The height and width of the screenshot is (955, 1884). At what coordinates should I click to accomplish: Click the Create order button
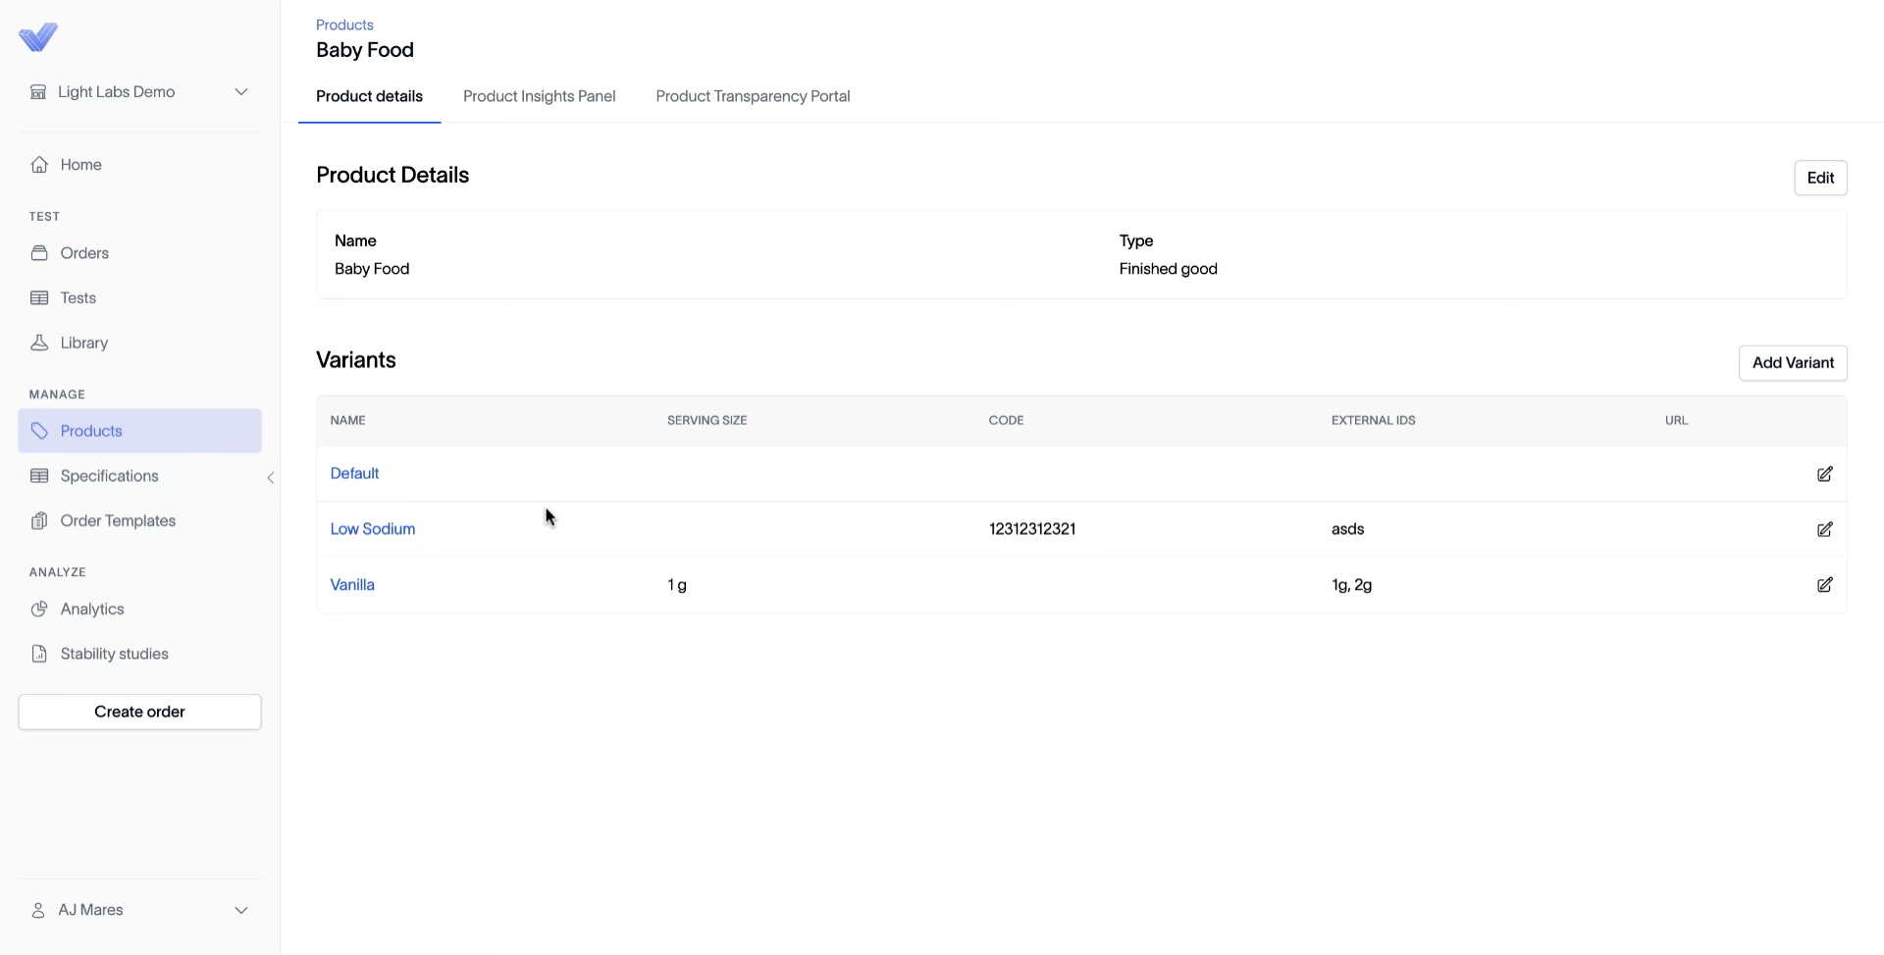click(x=139, y=712)
